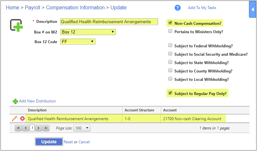The image size is (257, 151).
Task: Click the Cancel link
Action: 84,142
